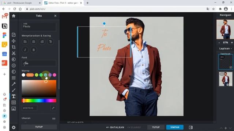Click the hex color input field
The width and height of the screenshot is (234, 131).
[29, 108]
